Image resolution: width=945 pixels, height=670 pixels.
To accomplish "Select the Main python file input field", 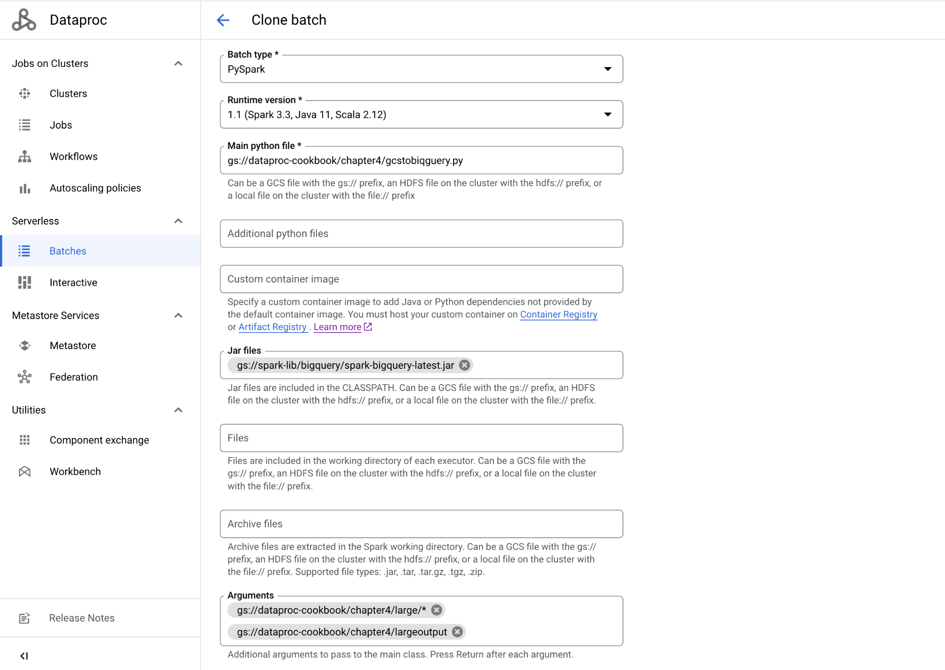I will coord(422,160).
